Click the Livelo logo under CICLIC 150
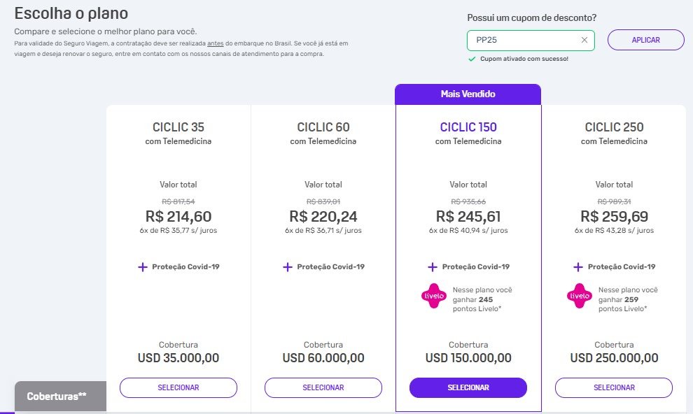This screenshot has width=693, height=414. coord(433,296)
